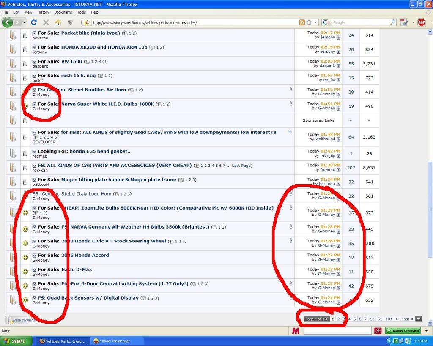Screen dimensions: 433x346
Task: Click the red McAfee M logo
Action: tap(296, 330)
